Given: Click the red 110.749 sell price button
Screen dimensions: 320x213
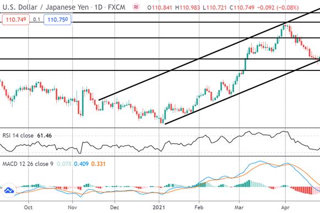Looking at the screenshot, I should coord(16,20).
